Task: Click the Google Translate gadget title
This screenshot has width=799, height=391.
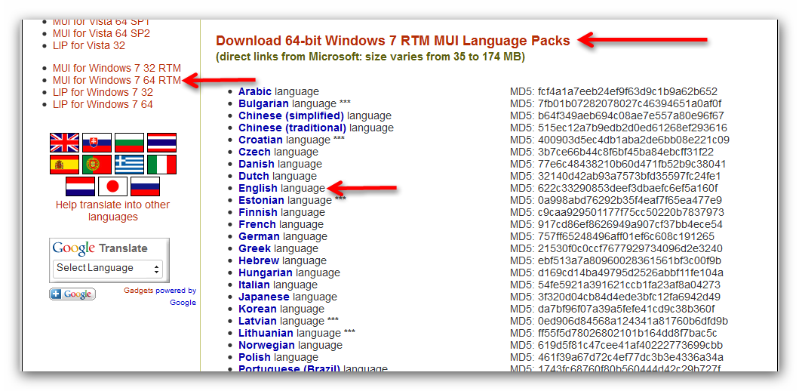Action: pyautogui.click(x=100, y=248)
